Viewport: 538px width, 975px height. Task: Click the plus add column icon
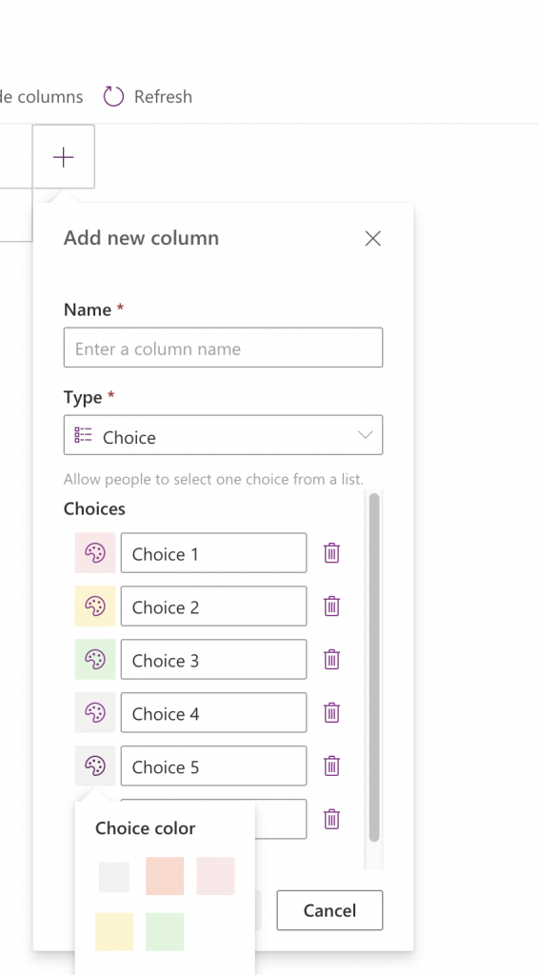point(64,157)
